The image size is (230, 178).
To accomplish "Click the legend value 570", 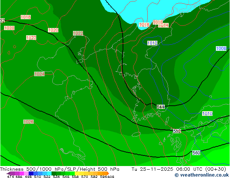I will (x=85, y=177).
